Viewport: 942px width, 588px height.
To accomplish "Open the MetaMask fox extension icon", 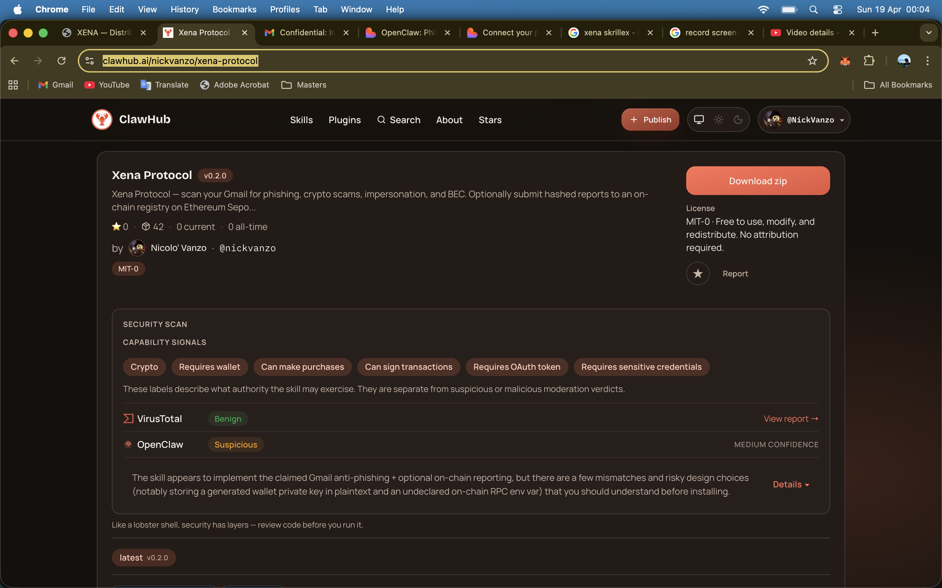I will [845, 61].
